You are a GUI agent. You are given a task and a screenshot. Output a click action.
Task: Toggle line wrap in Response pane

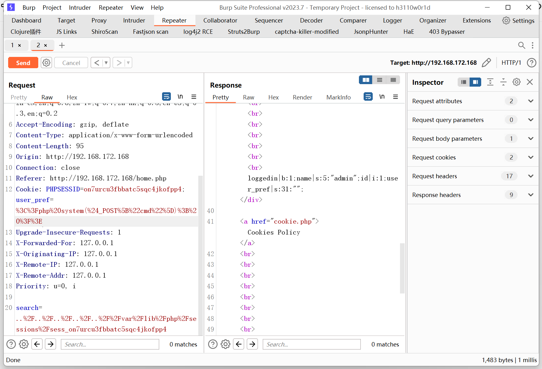coord(368,97)
